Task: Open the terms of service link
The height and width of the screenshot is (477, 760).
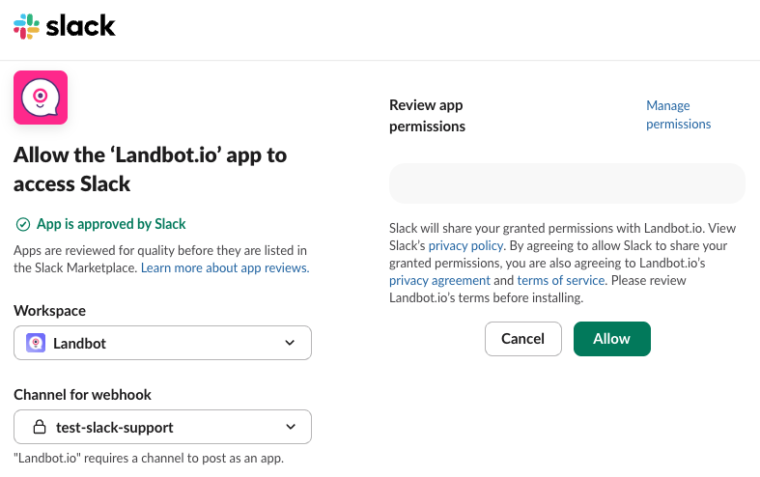Action: (561, 280)
